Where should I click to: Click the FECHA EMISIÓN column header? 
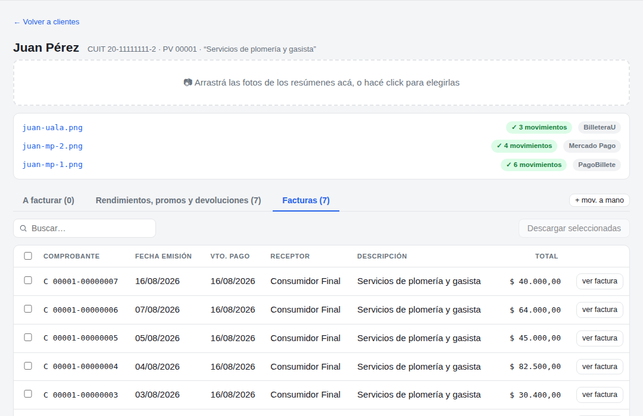[x=163, y=256]
